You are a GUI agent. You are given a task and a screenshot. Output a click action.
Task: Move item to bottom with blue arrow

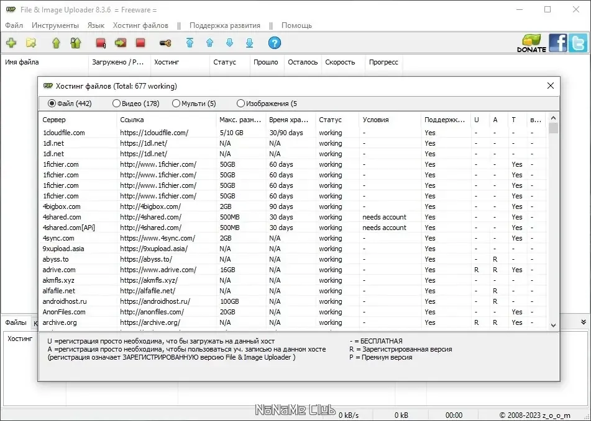[250, 43]
